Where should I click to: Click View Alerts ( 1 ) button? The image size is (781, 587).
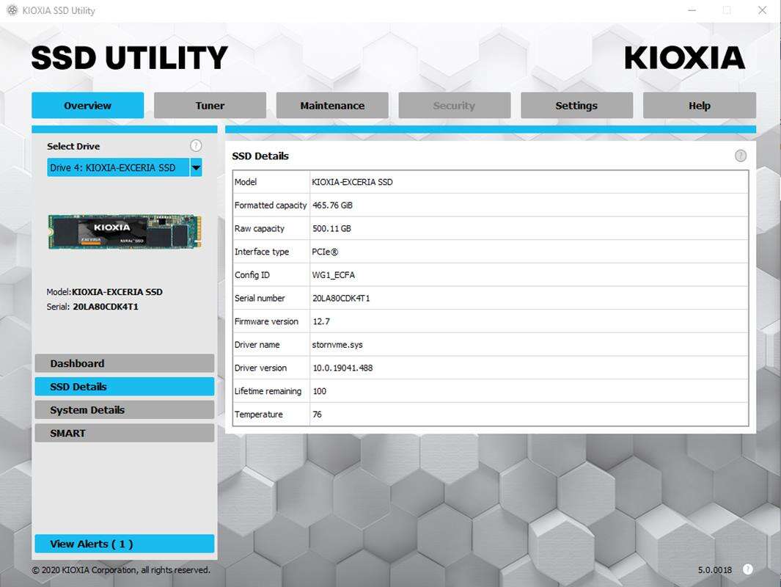click(124, 544)
